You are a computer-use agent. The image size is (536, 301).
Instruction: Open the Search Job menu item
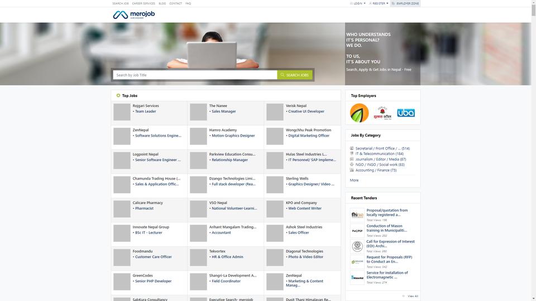point(121,3)
